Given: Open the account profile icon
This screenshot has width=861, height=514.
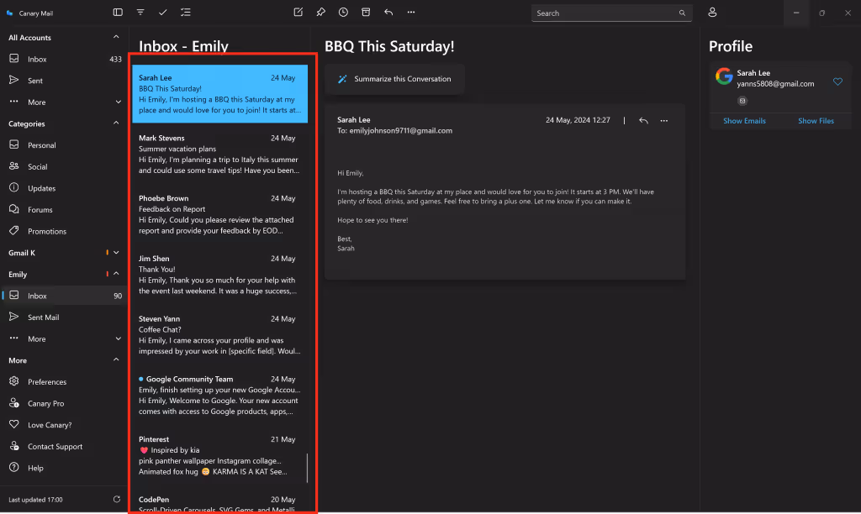Looking at the screenshot, I should point(712,12).
